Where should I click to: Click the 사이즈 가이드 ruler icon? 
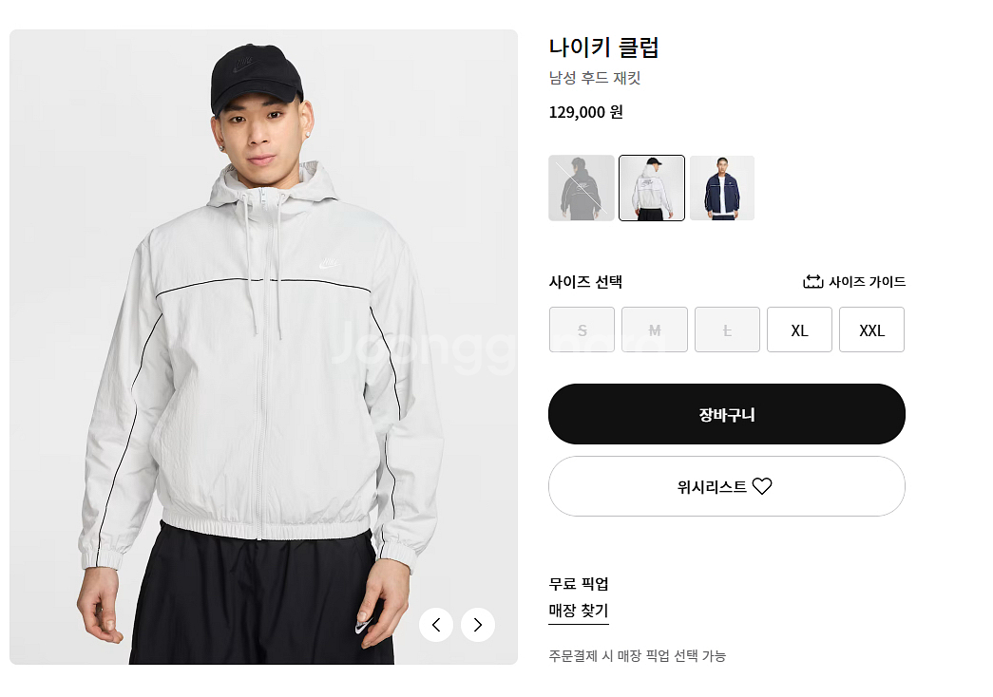[x=812, y=282]
